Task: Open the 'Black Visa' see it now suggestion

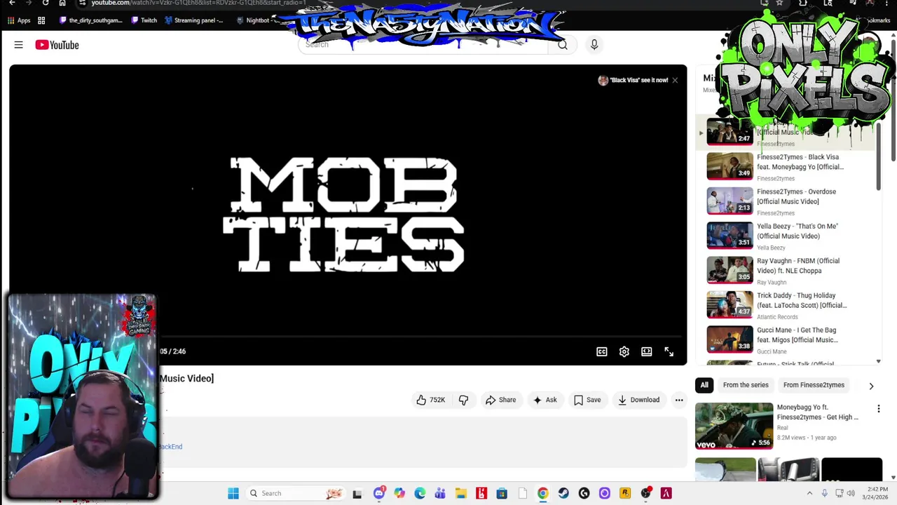Action: coord(633,80)
